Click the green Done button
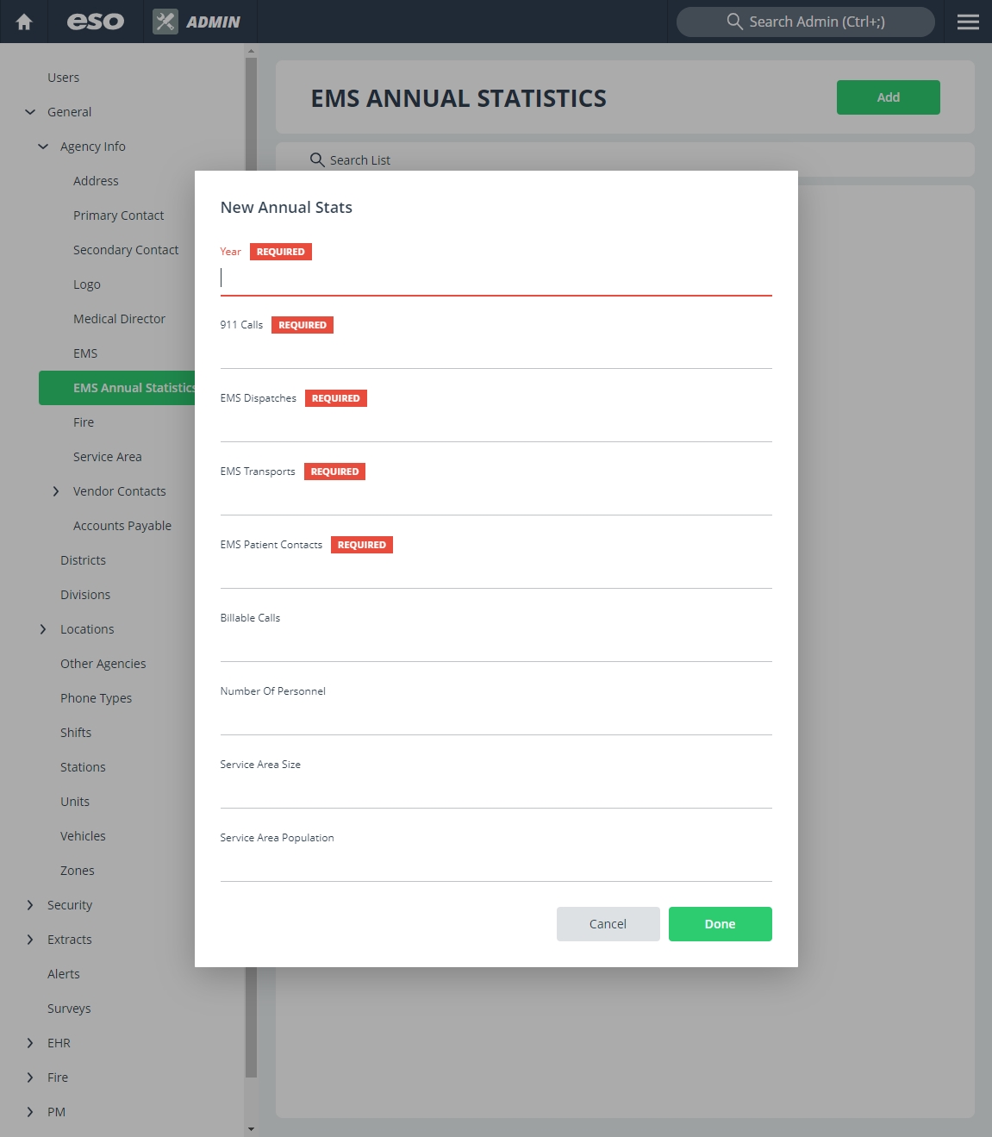 pos(721,924)
